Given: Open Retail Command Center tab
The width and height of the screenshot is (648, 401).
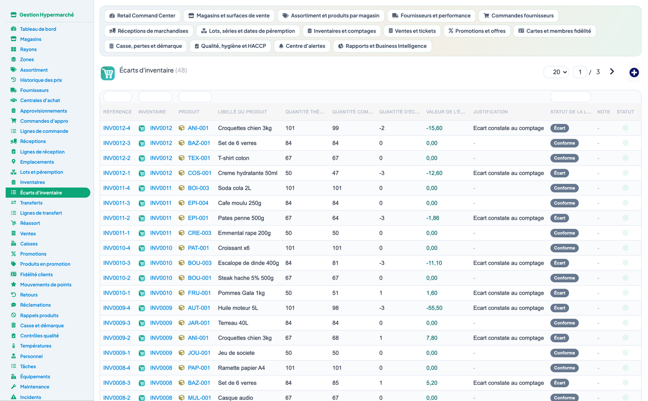Looking at the screenshot, I should click(x=142, y=16).
